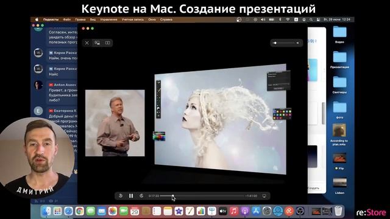Screen dimensions: 390x219
Task: Select the Lisbon file on the desktop
Action: (339, 186)
